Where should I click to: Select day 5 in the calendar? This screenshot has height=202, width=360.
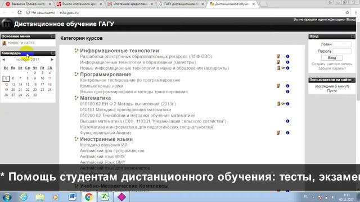click(x=6, y=79)
